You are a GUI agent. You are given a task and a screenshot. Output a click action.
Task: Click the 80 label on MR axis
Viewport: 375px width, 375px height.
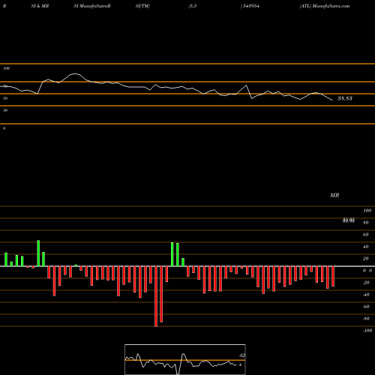click(x=366, y=223)
